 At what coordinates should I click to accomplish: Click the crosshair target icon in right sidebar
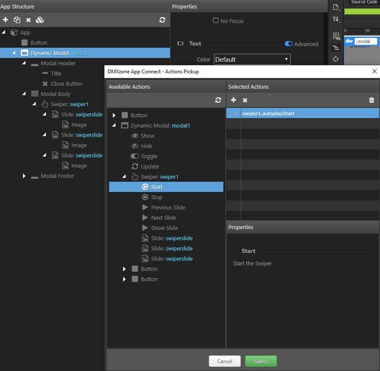tap(335, 59)
